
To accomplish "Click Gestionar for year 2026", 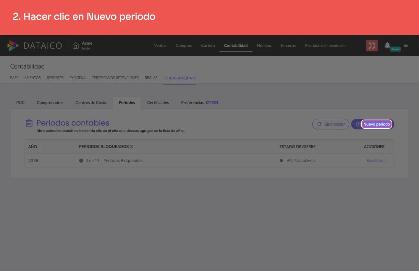I will (x=377, y=161).
